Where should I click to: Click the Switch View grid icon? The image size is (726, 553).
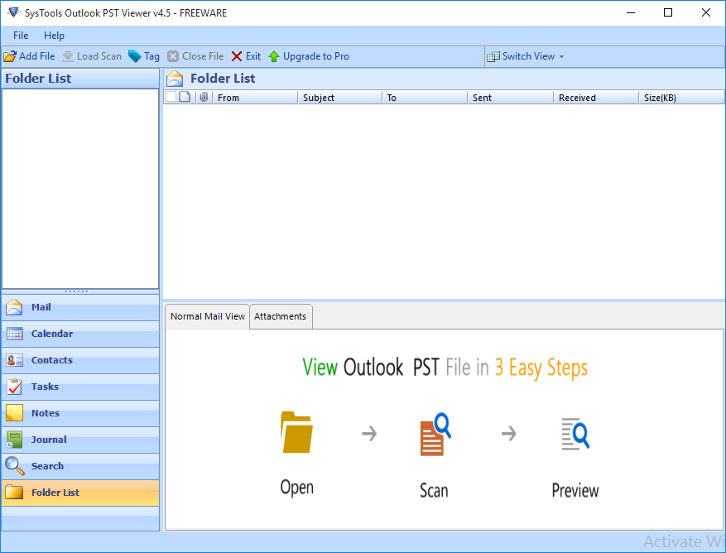tap(493, 56)
